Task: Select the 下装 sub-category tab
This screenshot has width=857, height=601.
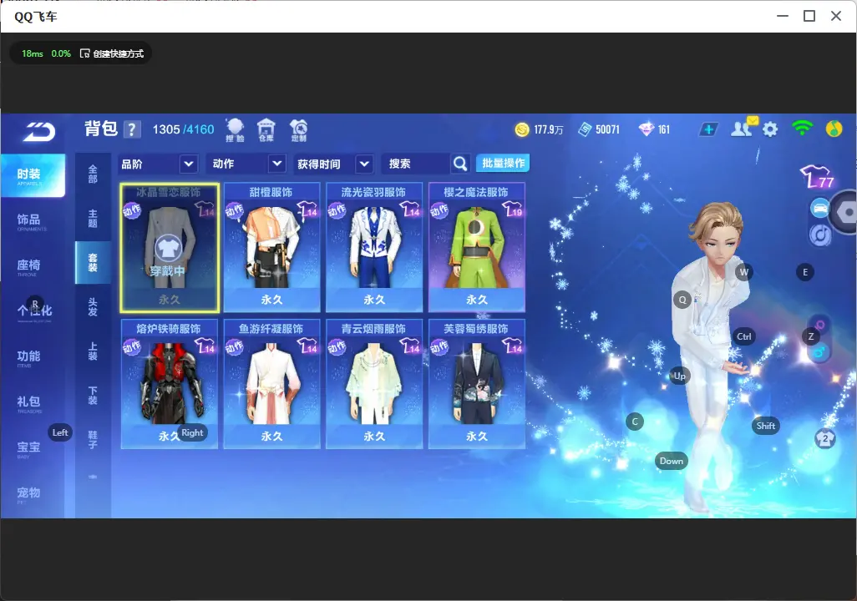Action: click(x=93, y=396)
